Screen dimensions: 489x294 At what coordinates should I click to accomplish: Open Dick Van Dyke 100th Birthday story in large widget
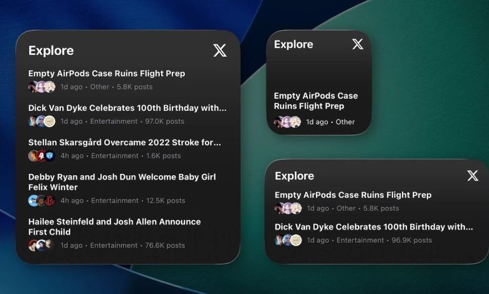pyautogui.click(x=127, y=108)
